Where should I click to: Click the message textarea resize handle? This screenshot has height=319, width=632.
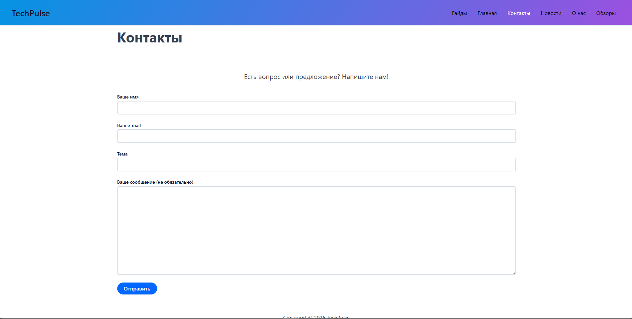point(513,272)
